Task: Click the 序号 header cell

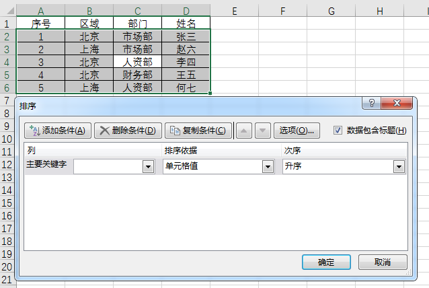Action: click(x=40, y=24)
